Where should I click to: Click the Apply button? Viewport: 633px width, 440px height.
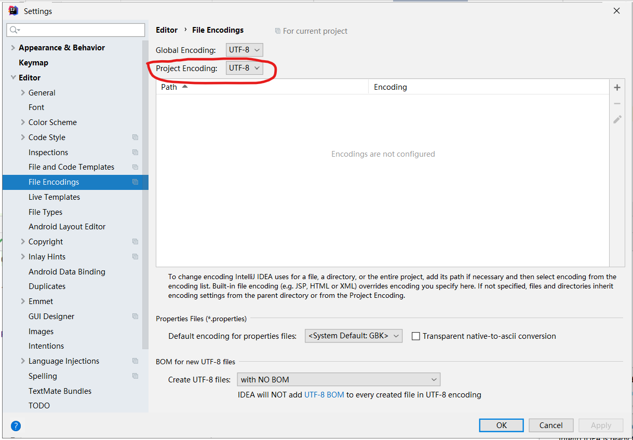[x=601, y=425]
